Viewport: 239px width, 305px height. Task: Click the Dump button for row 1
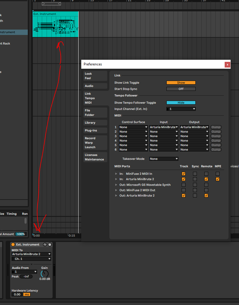coord(216,127)
